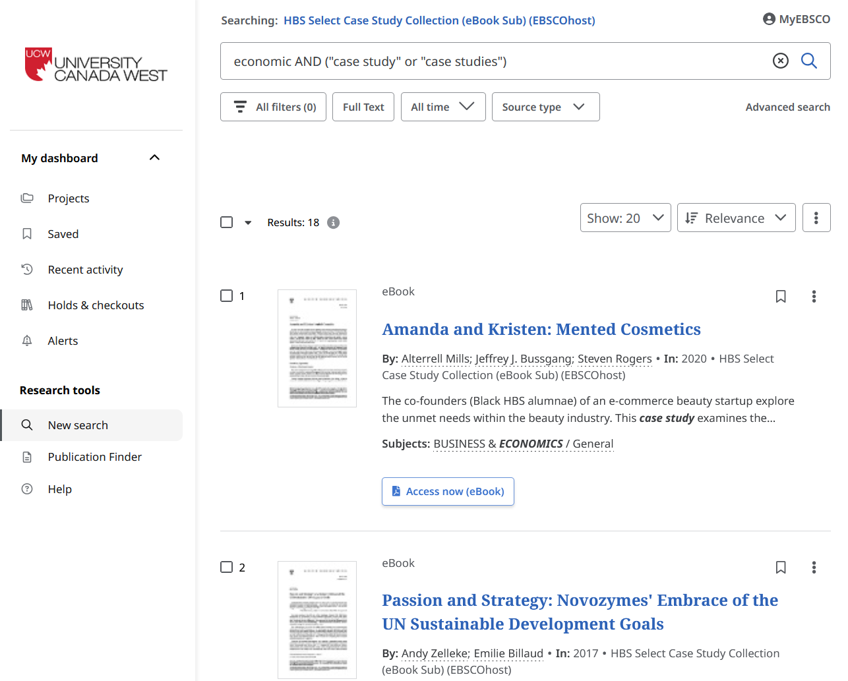Bookmark the Amanda and Kristen result
This screenshot has width=848, height=681.
tap(781, 297)
